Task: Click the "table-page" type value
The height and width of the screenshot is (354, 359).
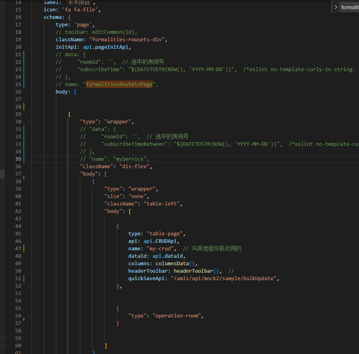Action: [x=165, y=234]
